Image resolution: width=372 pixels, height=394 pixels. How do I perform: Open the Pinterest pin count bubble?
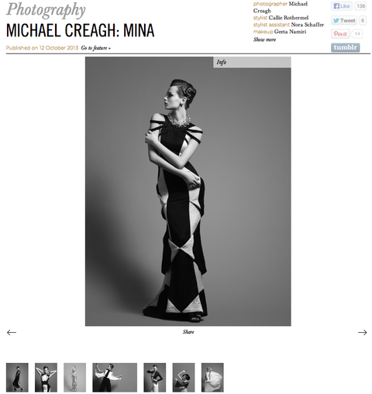356,34
